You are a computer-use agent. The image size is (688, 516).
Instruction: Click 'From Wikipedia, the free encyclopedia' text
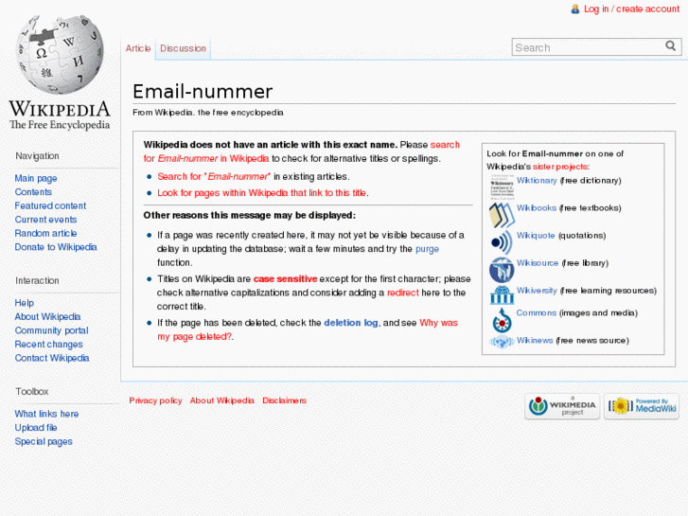pos(208,113)
